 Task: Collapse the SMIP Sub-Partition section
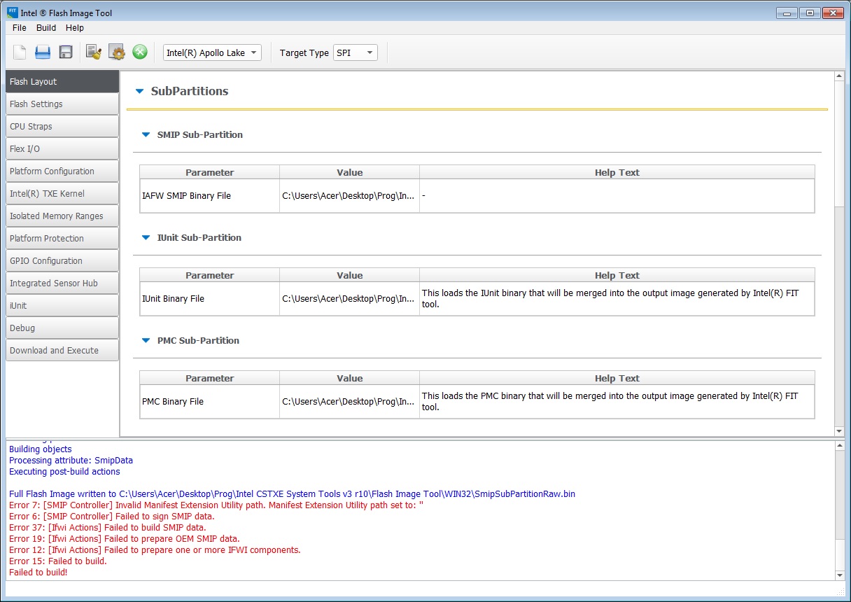[x=146, y=134]
